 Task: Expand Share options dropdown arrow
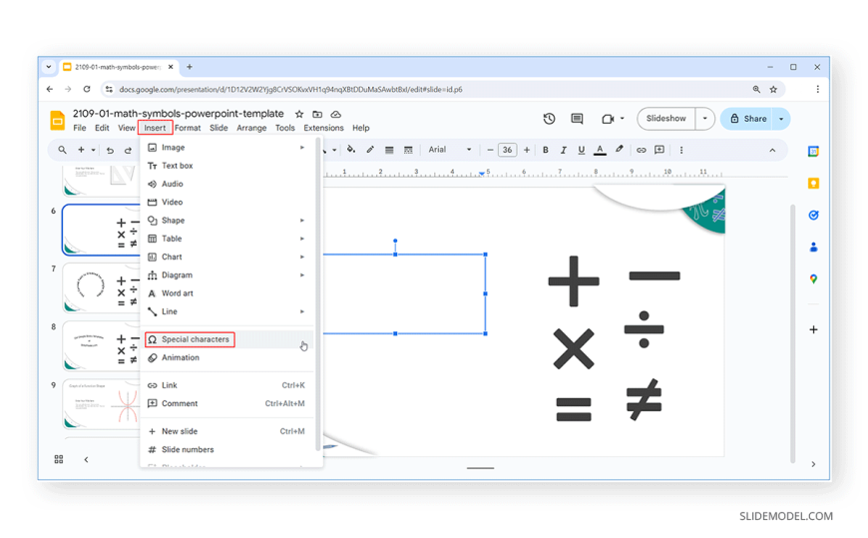781,119
